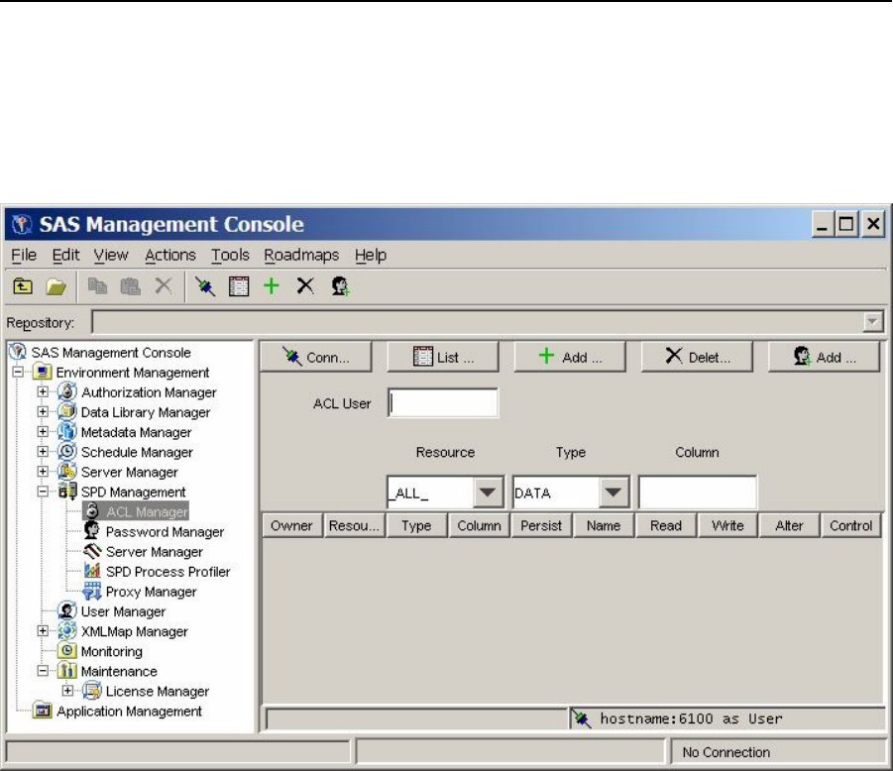Open the Tools menu
Viewport: 893px width, 771px height.
point(230,255)
